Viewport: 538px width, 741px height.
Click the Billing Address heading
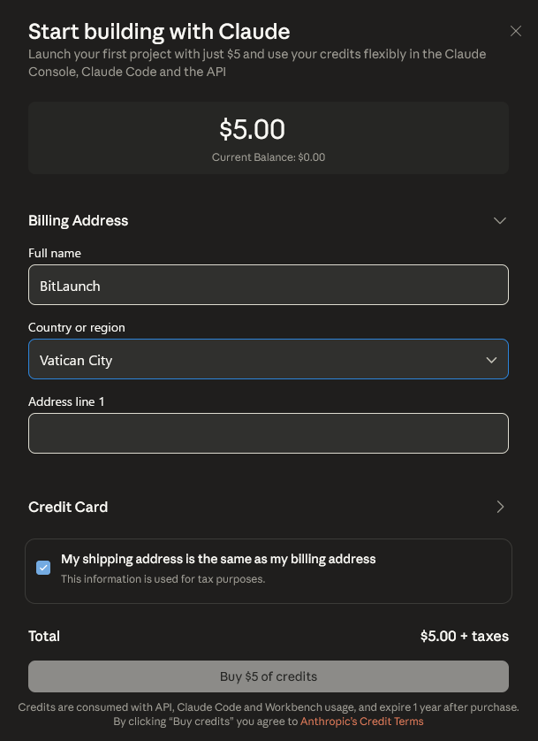click(x=79, y=220)
